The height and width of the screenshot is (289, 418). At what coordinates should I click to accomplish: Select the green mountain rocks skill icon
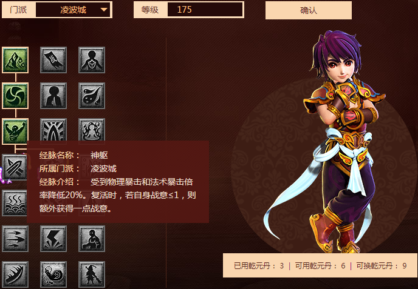(x=15, y=60)
